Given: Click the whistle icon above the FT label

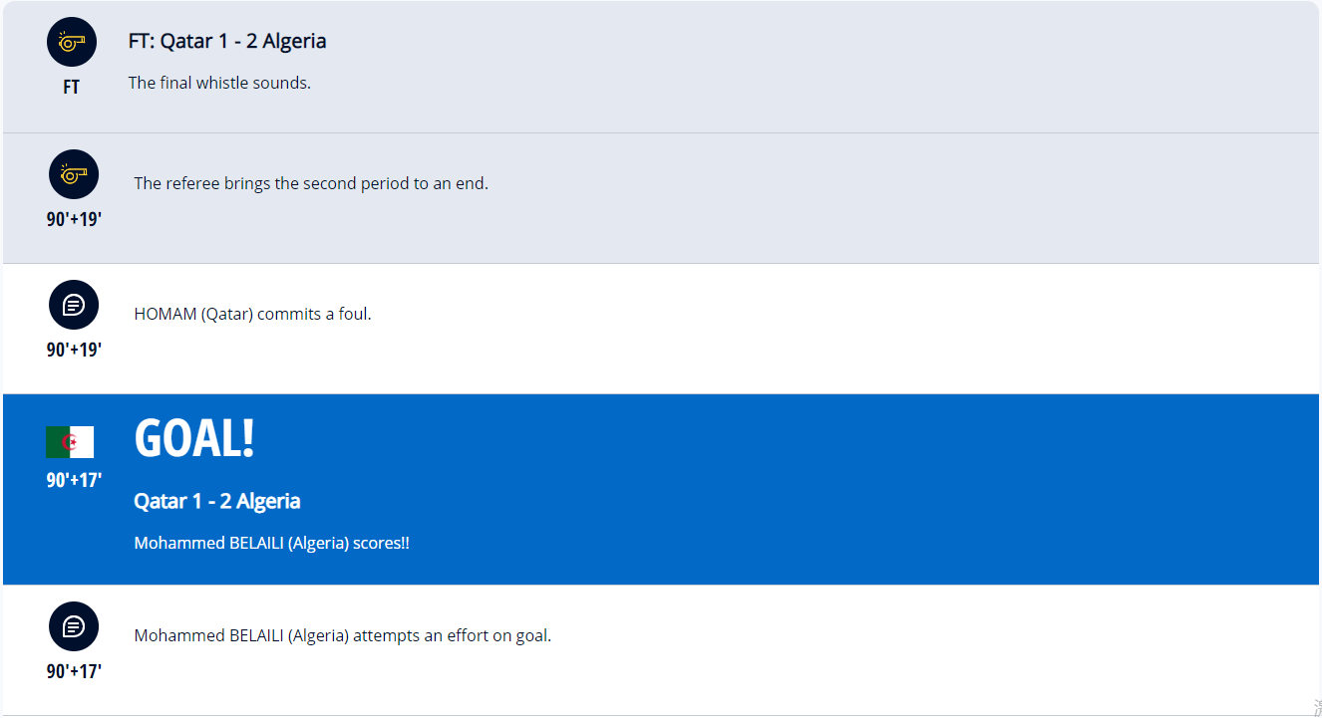Looking at the screenshot, I should (x=72, y=42).
